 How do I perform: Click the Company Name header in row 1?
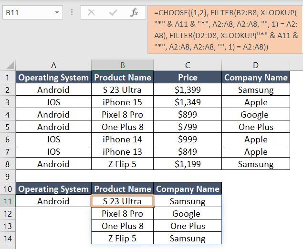256,77
